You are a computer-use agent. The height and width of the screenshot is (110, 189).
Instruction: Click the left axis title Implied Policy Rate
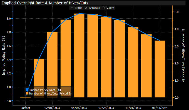tap(4, 56)
